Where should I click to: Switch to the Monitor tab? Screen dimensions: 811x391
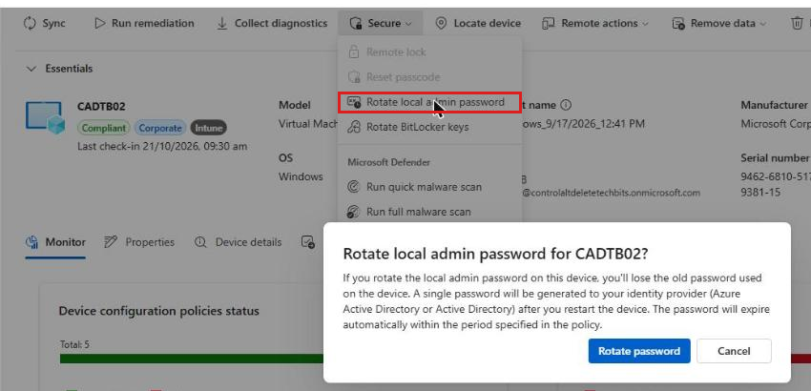56,242
